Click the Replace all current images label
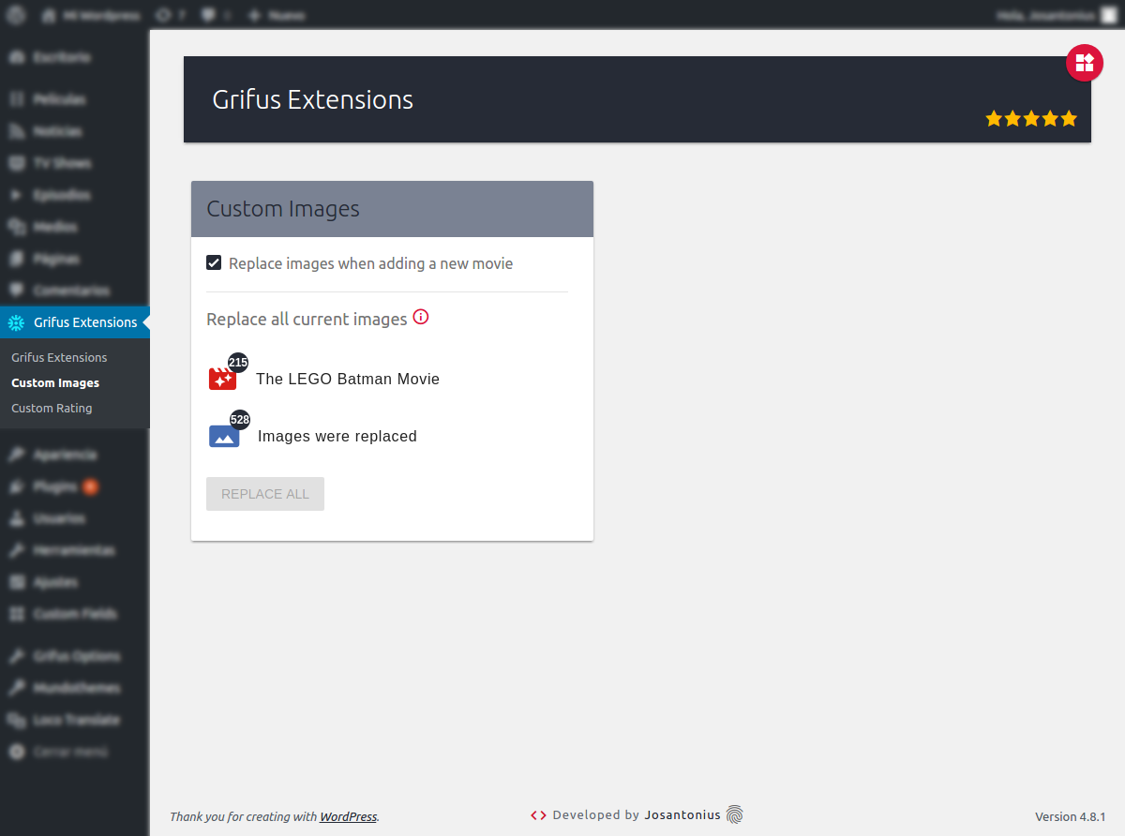The image size is (1125, 836). pyautogui.click(x=307, y=319)
